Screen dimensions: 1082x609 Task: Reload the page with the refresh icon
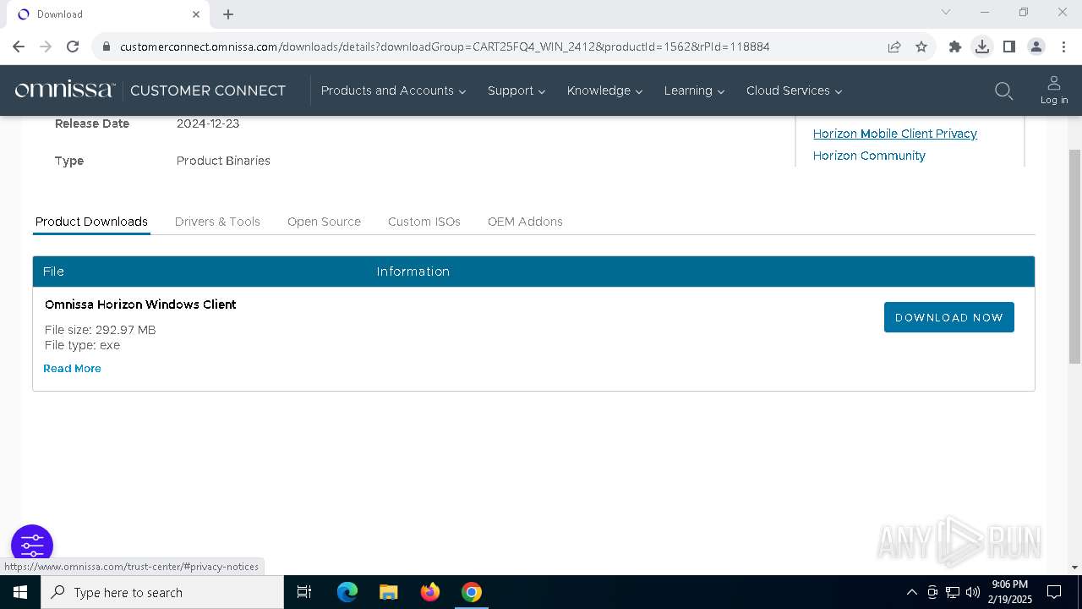pos(73,47)
